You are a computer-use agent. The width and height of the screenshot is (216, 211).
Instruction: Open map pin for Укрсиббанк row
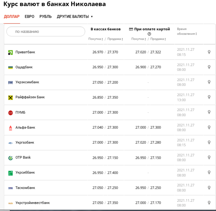[x=209, y=172]
